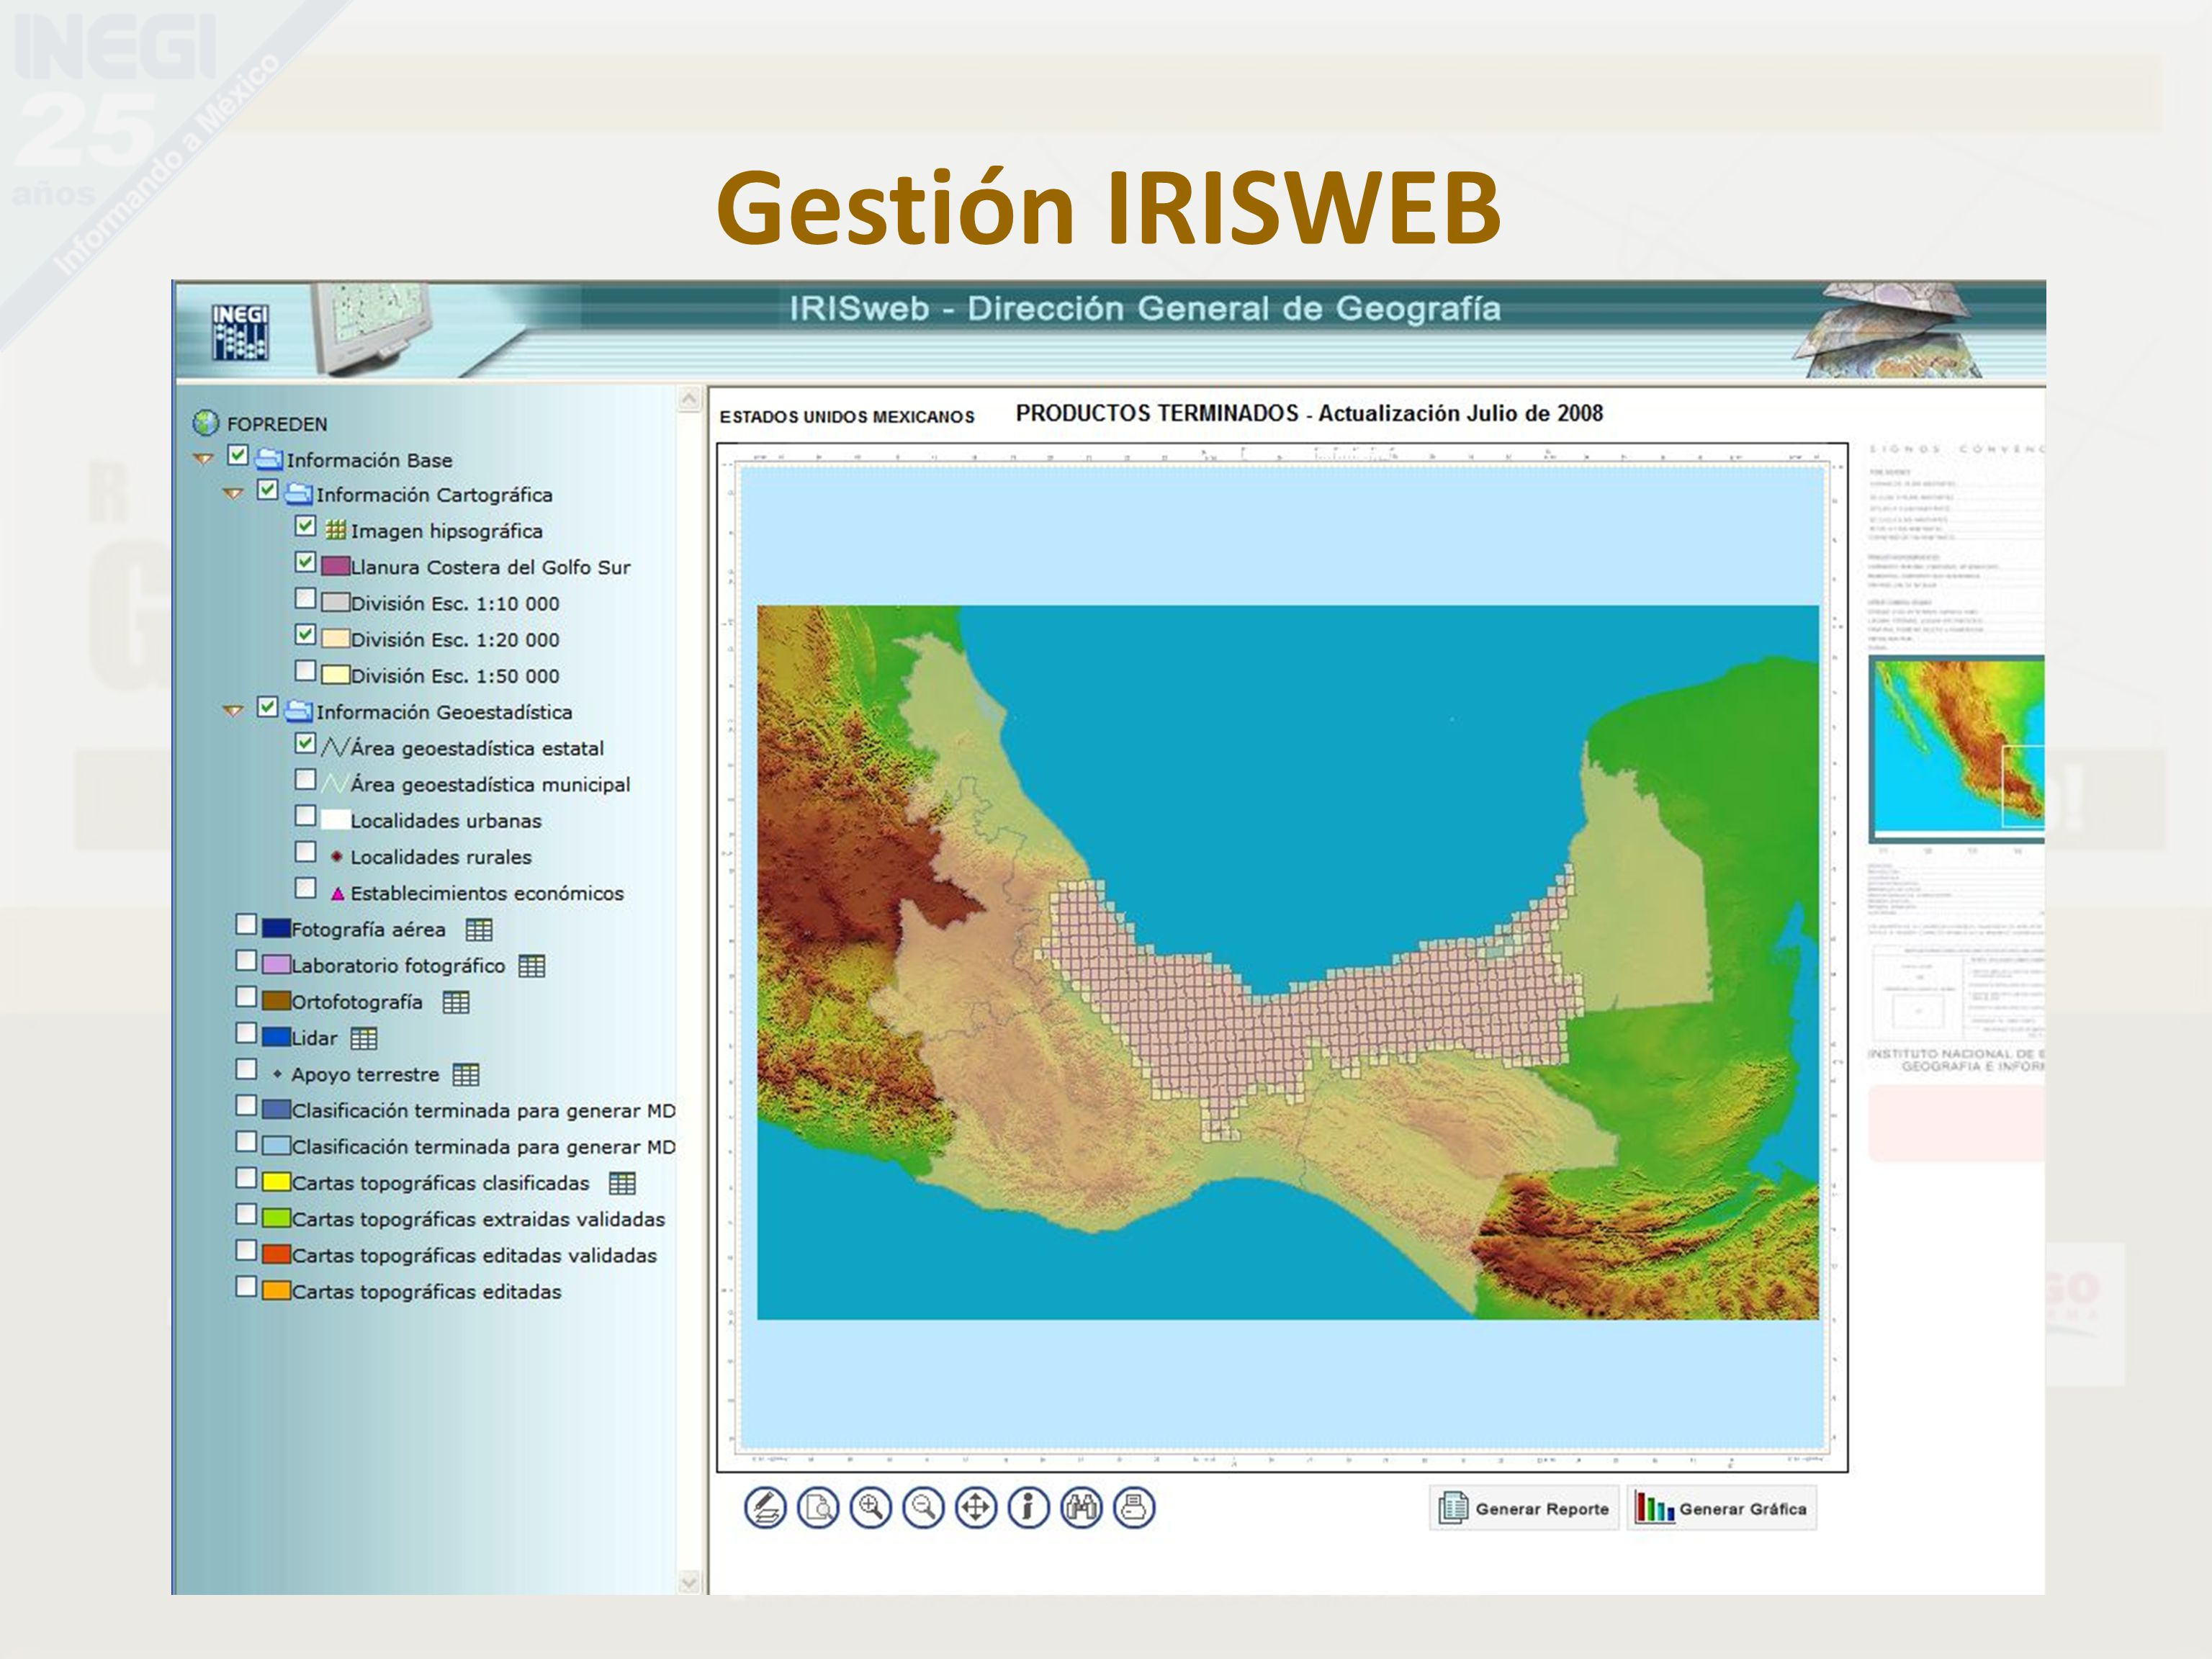Viewport: 2212px width, 1659px height.
Task: Open the Laboratorio fotográfico table icon
Action: (x=532, y=966)
